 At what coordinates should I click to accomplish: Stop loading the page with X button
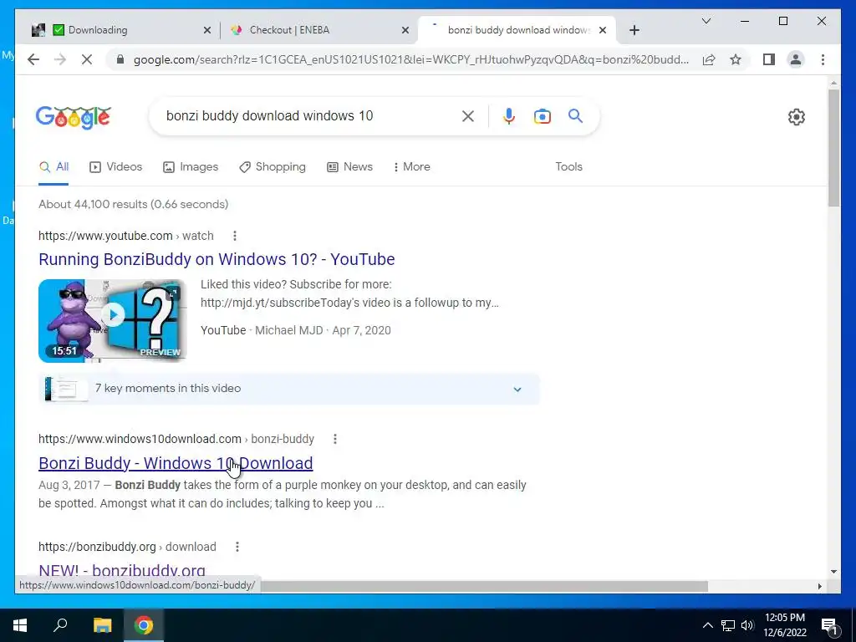(87, 59)
